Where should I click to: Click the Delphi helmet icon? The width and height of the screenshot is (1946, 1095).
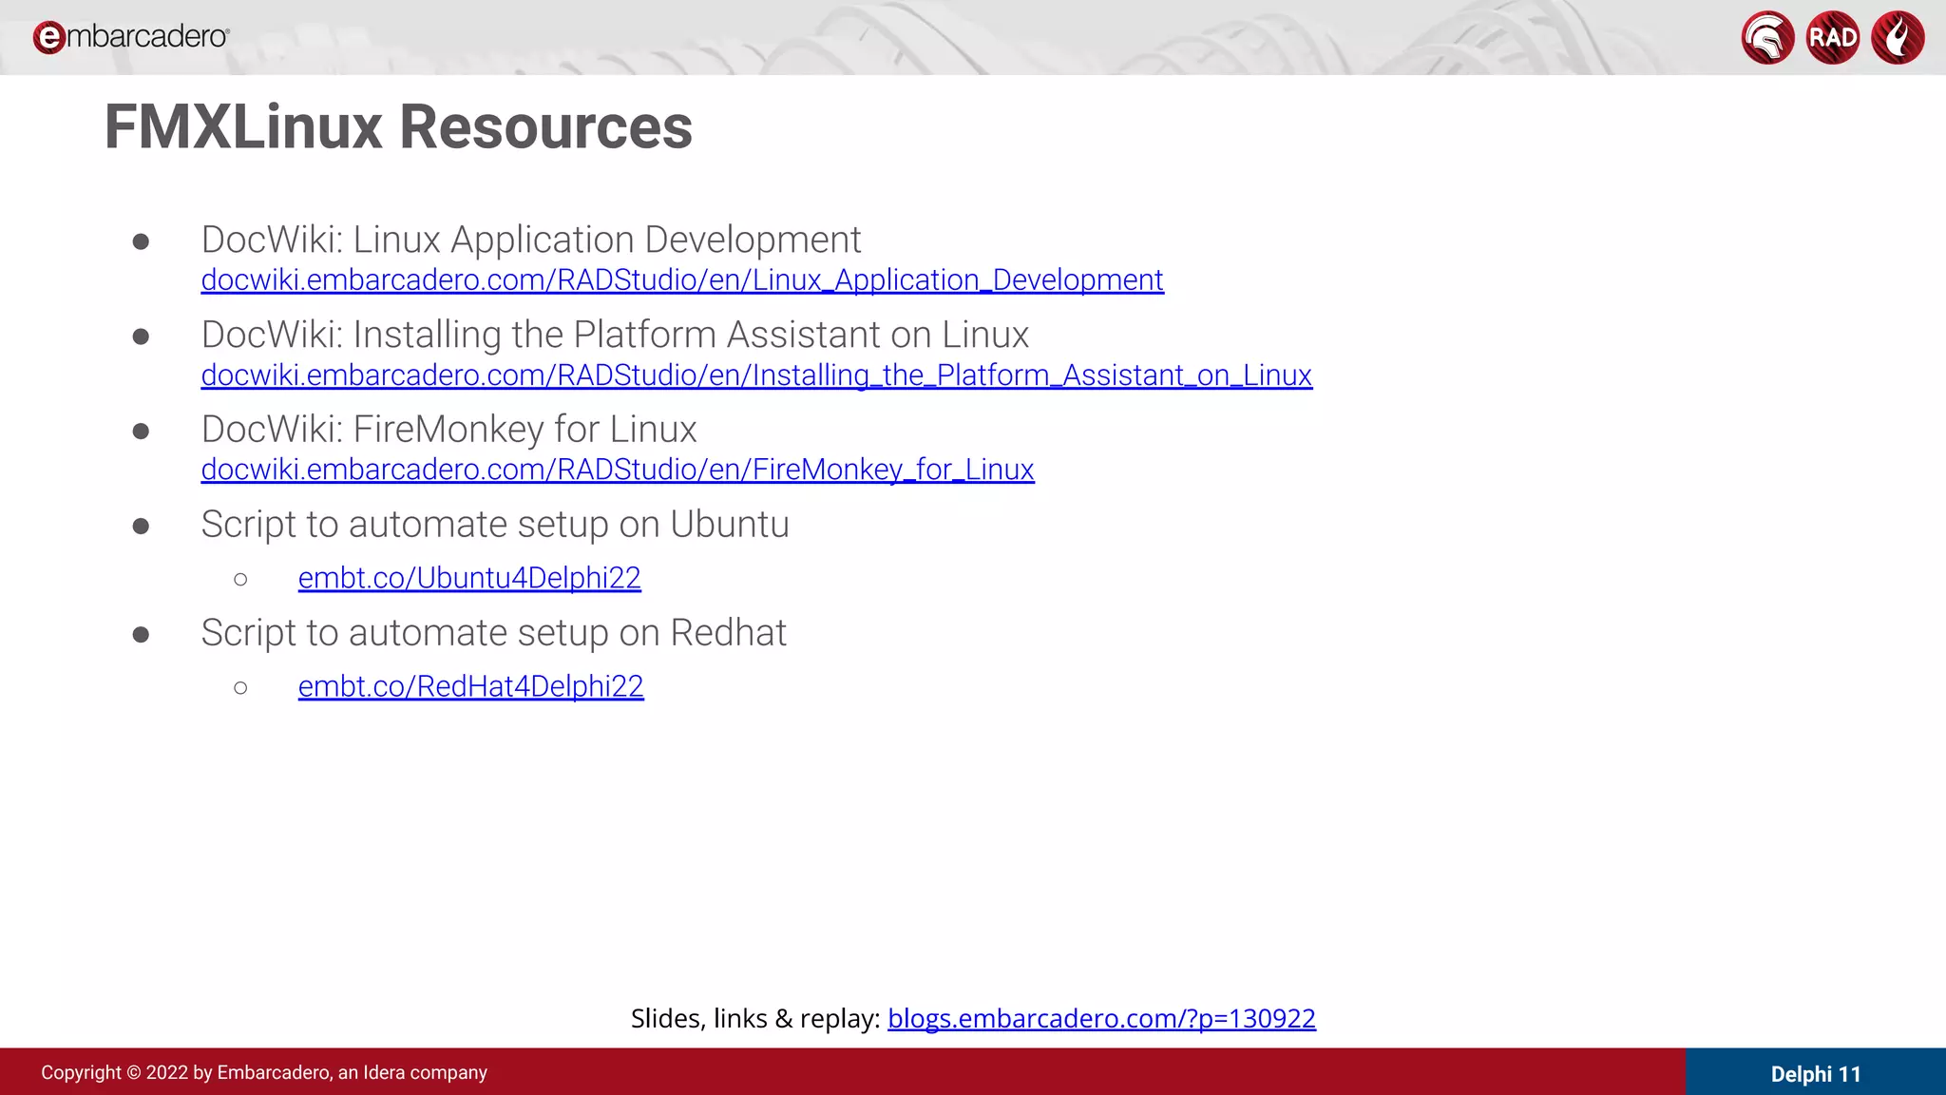point(1767,38)
